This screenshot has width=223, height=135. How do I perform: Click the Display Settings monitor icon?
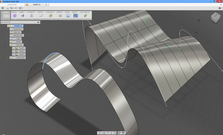119,133
